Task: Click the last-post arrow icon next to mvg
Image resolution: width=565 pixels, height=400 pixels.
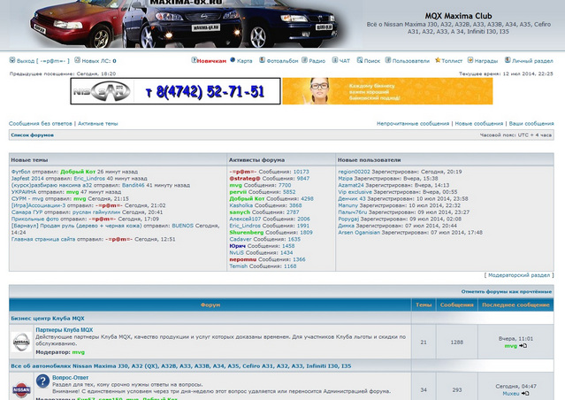Action: click(523, 346)
